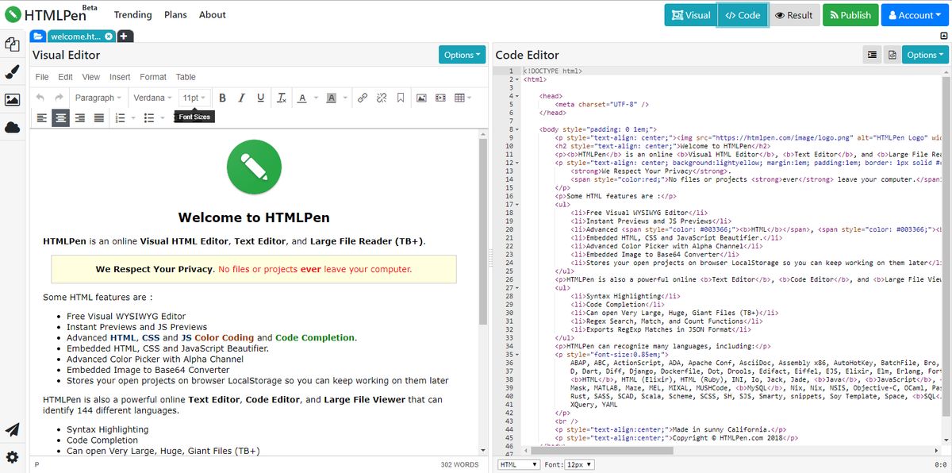Insert an anchor/bookmark icon
The width and height of the screenshot is (952, 473).
tap(401, 98)
